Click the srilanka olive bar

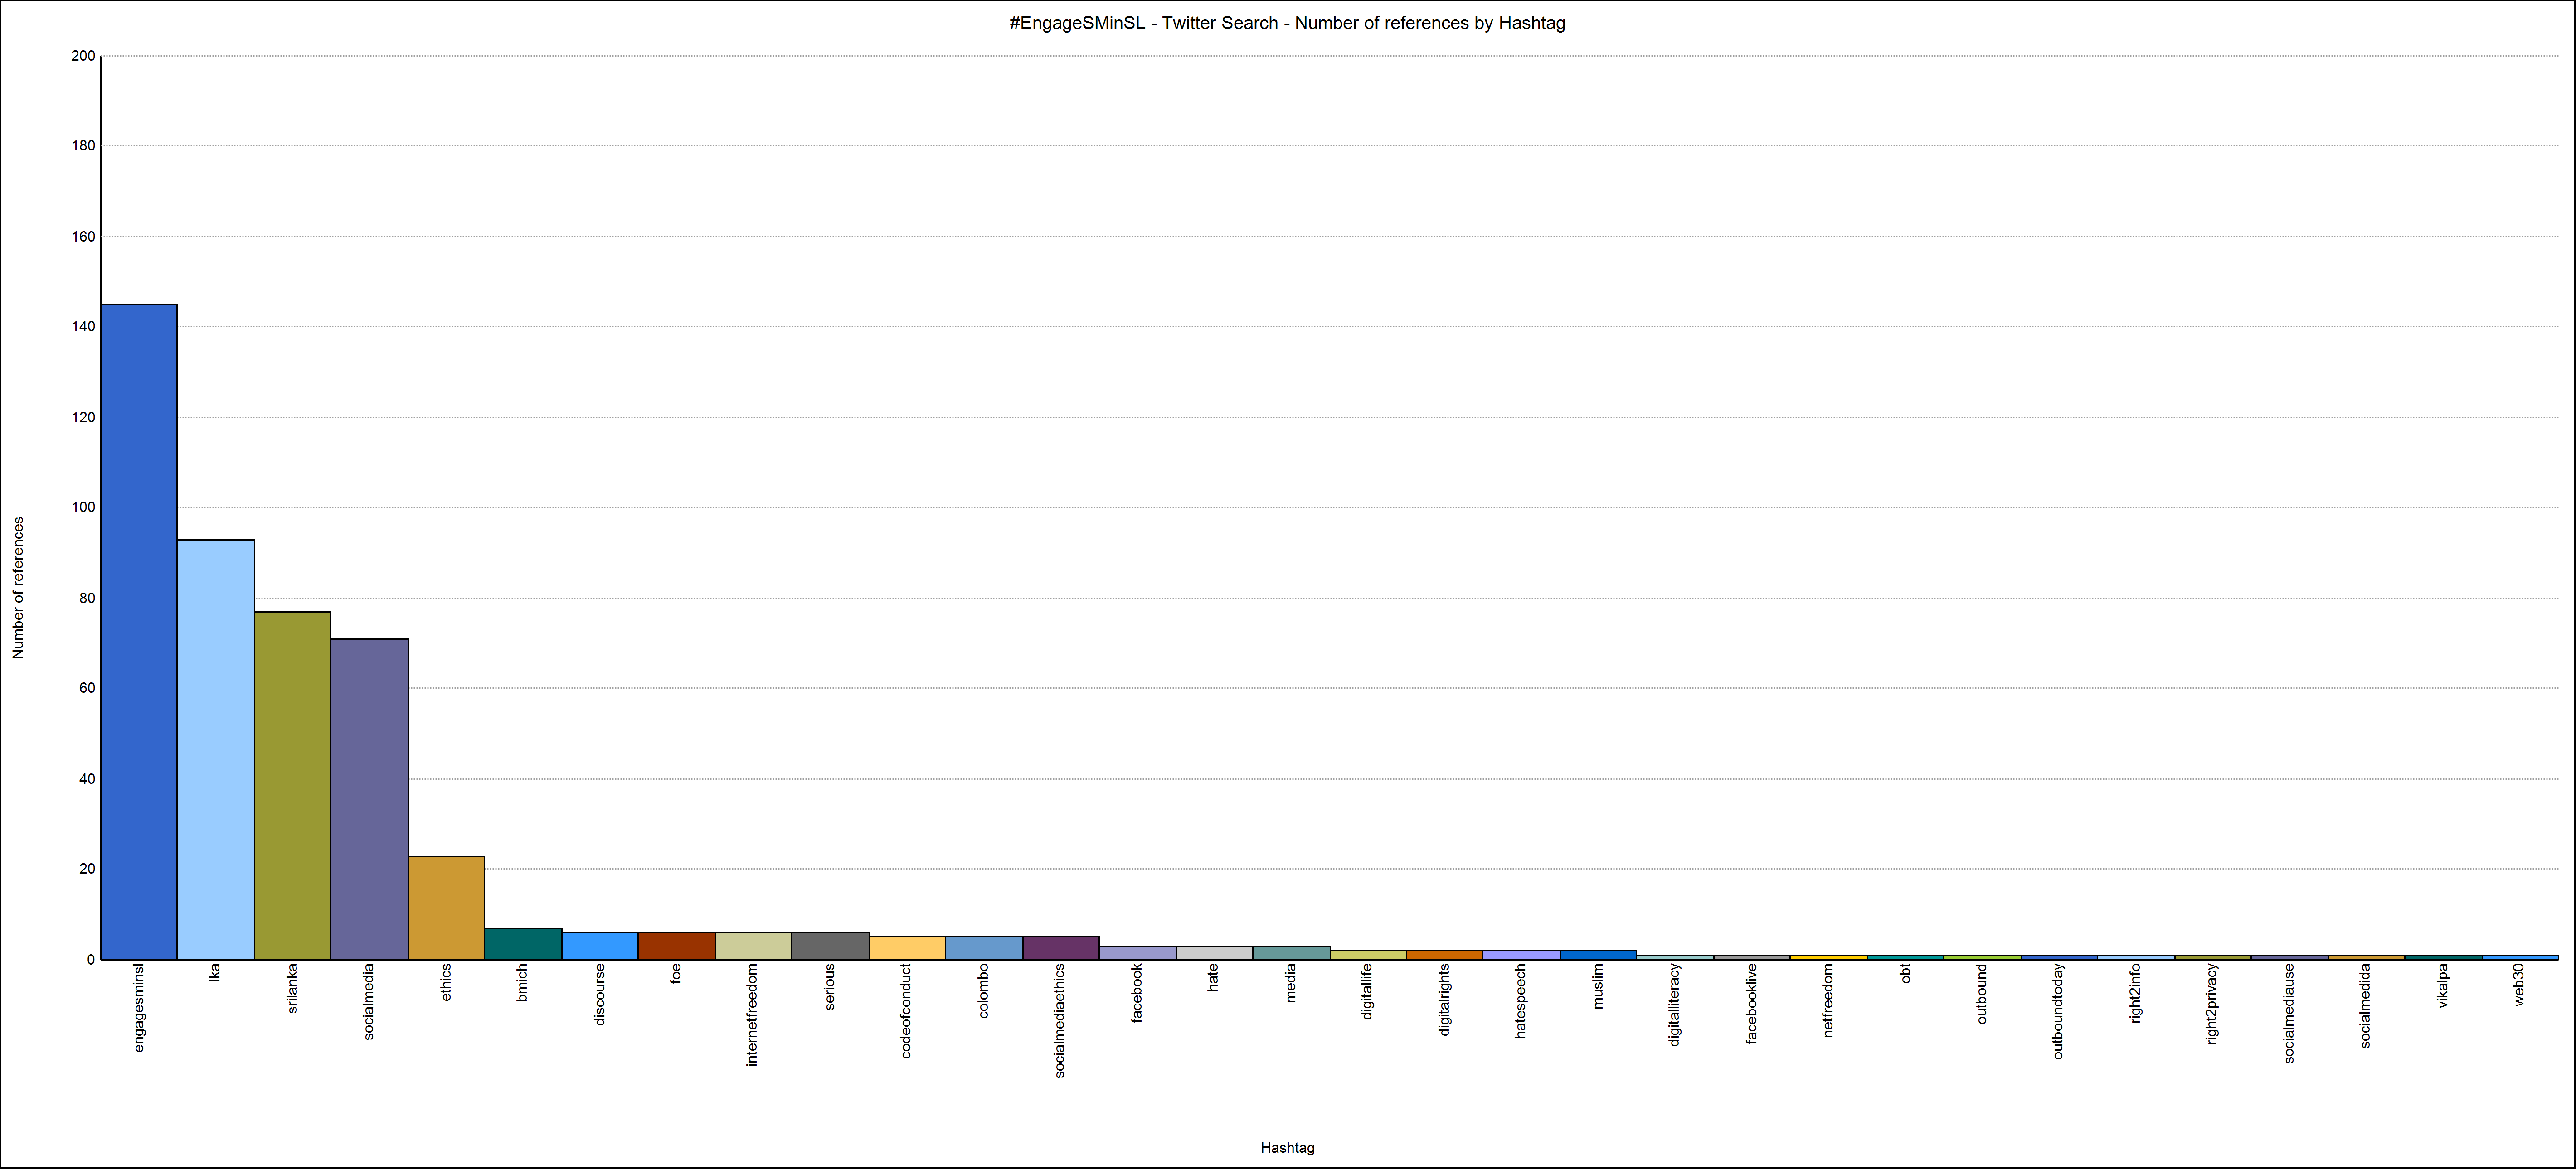(x=293, y=785)
